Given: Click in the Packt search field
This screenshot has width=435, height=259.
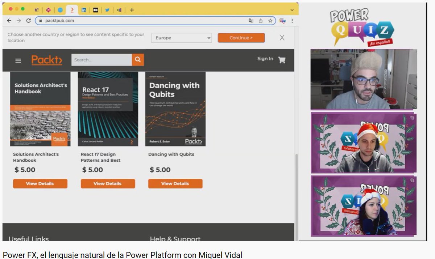Looking at the screenshot, I should (x=101, y=60).
